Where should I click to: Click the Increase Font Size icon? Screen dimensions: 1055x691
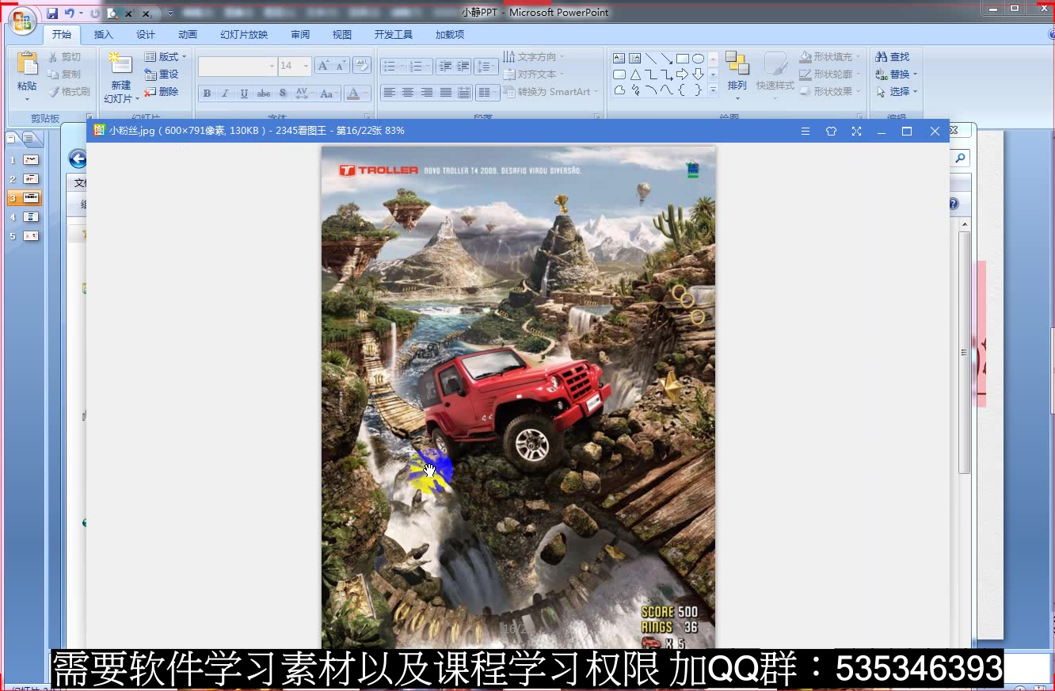pyautogui.click(x=323, y=64)
